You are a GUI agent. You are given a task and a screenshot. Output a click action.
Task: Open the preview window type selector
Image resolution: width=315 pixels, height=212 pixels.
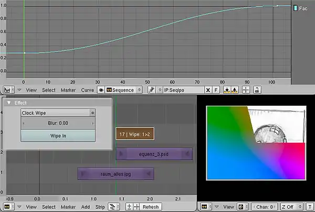tap(206, 207)
